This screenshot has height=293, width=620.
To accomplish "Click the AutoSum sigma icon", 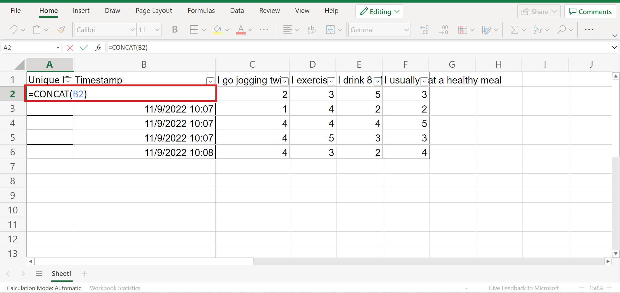I will point(514,30).
